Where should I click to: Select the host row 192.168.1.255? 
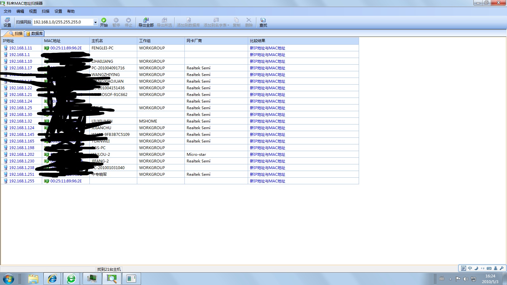pyautogui.click(x=22, y=181)
